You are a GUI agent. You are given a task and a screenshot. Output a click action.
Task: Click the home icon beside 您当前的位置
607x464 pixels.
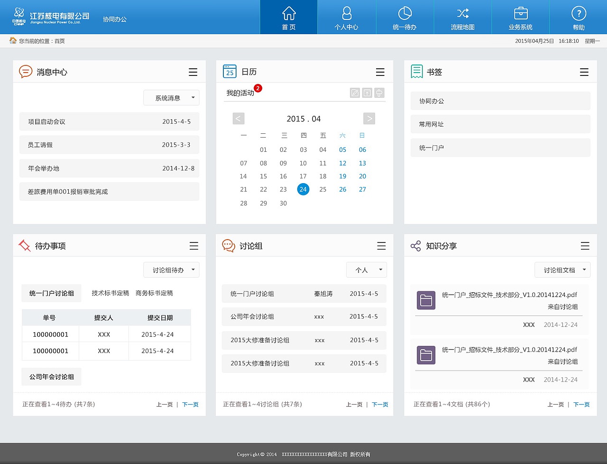coord(13,41)
